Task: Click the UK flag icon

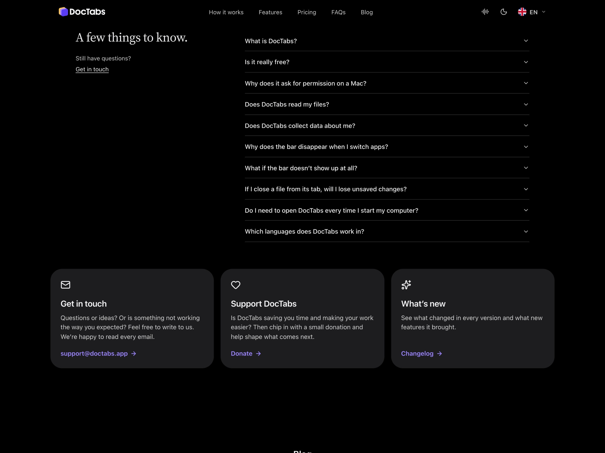Action: (x=522, y=12)
